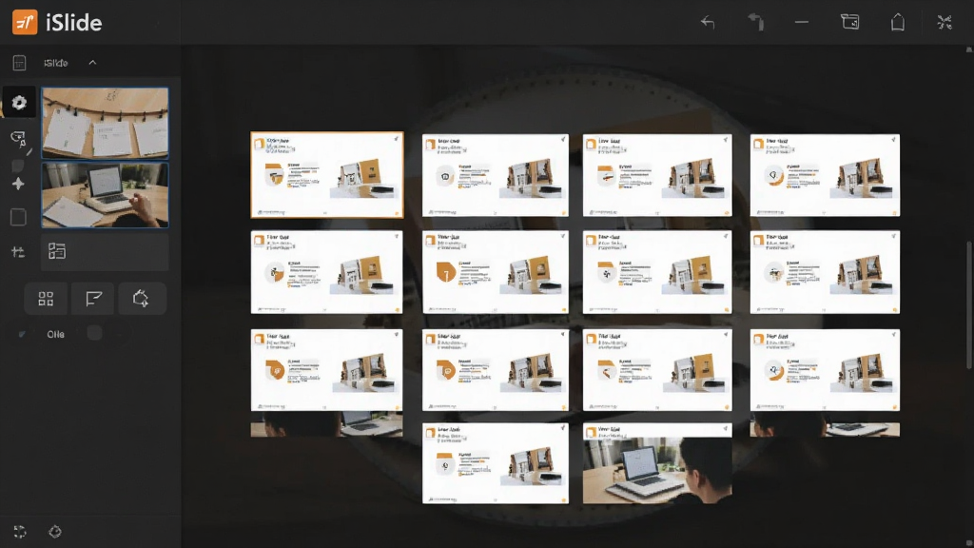This screenshot has width=974, height=548.
Task: Click the iSlide text in the panel header
Action: pos(56,63)
